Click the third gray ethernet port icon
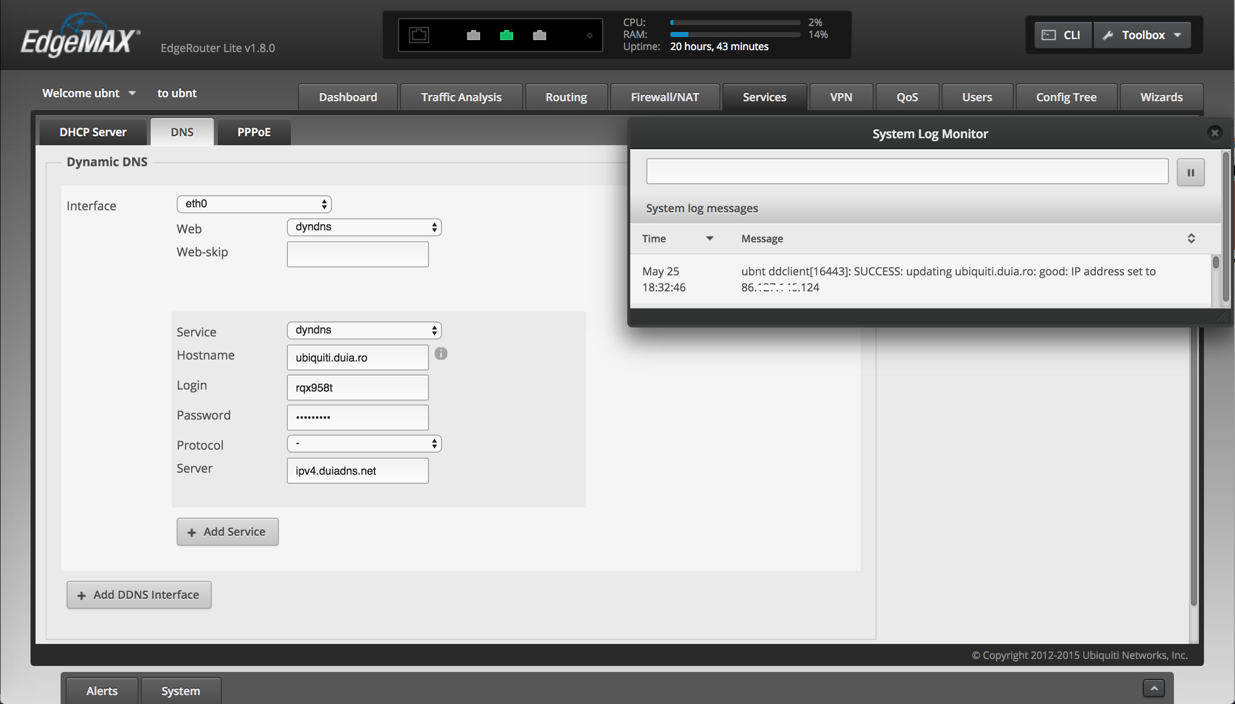This screenshot has height=704, width=1235. (x=540, y=35)
